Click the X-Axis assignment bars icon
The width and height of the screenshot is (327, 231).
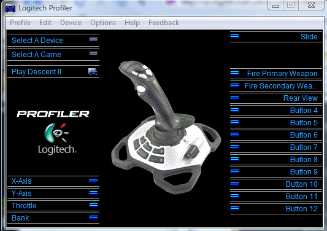tap(93, 181)
